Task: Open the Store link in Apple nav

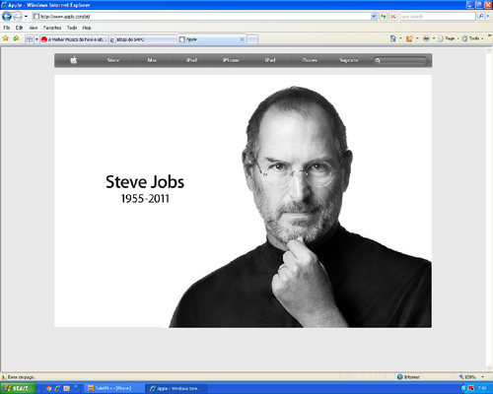Action: 112,60
